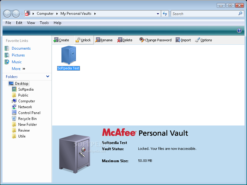Select New Folder in the tree
Image resolution: width=247 pixels, height=185 pixels.
27,125
